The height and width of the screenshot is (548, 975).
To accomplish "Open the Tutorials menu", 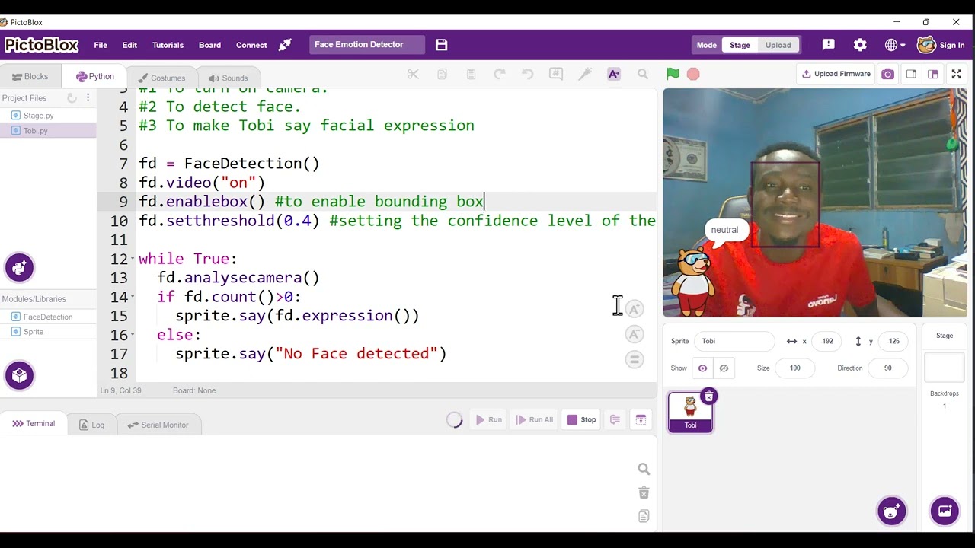I will coord(168,45).
